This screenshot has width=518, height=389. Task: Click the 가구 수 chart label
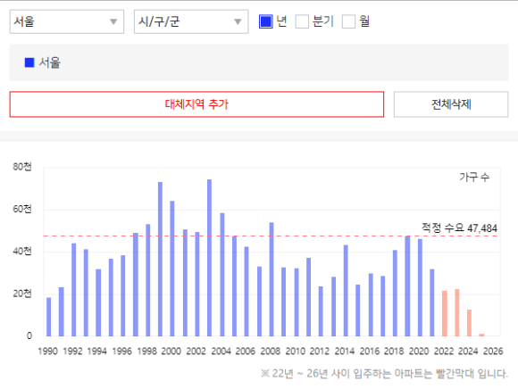pos(474,178)
